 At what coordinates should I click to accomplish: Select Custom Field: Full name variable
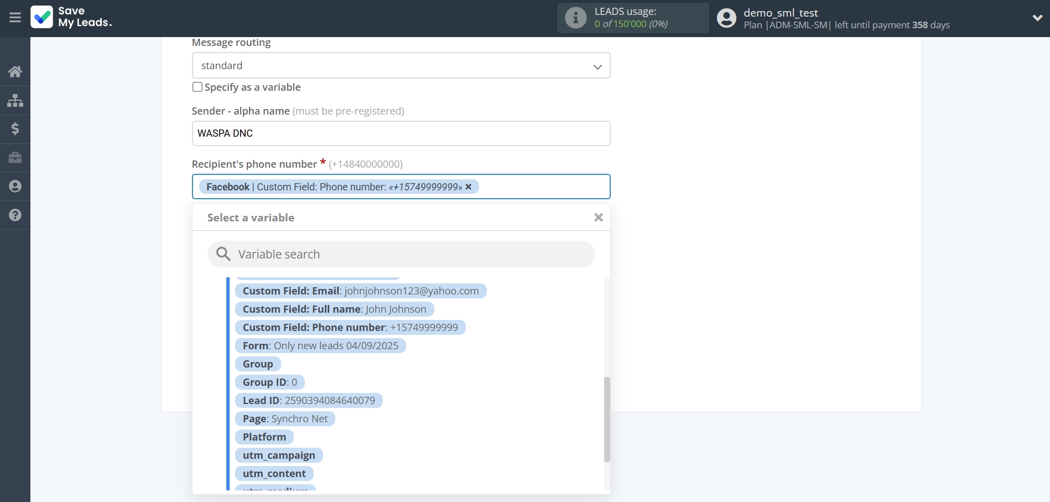(334, 309)
